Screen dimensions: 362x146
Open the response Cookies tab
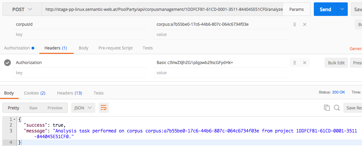point(35,93)
